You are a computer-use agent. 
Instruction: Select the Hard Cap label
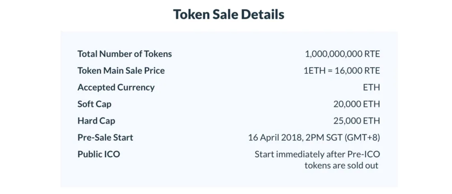tap(96, 121)
